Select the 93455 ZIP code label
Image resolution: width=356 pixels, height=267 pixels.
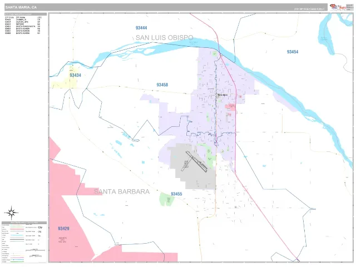(176, 194)
